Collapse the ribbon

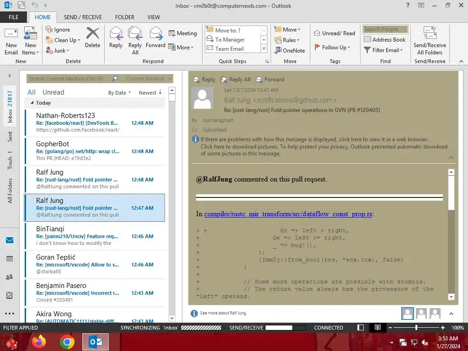[461, 61]
